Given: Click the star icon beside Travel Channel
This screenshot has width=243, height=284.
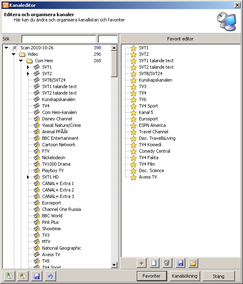Looking at the screenshot, I should pos(133,132).
